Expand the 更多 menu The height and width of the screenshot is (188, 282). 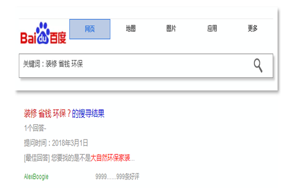253,29
